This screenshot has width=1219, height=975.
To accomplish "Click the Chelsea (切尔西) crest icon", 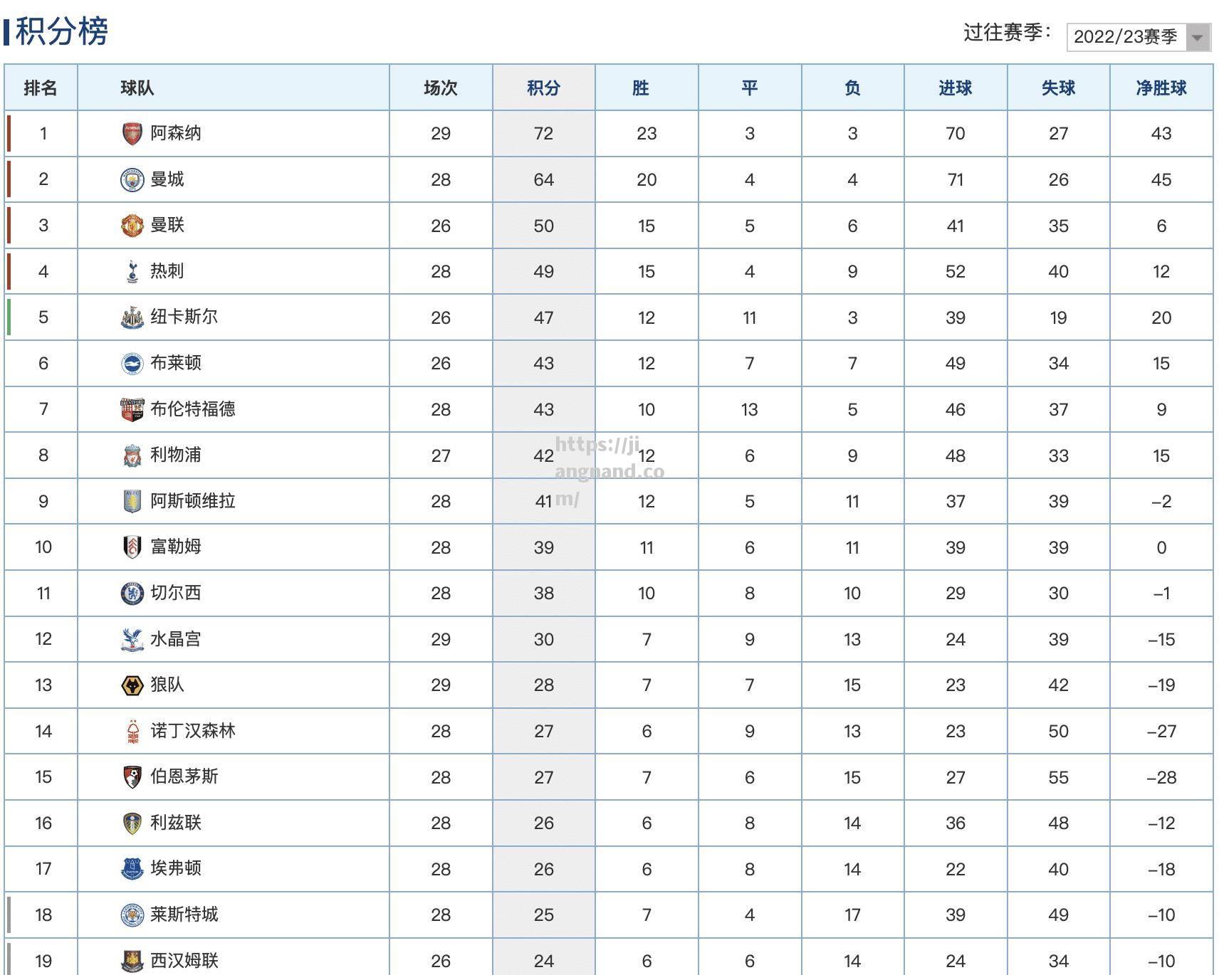I will tap(132, 593).
